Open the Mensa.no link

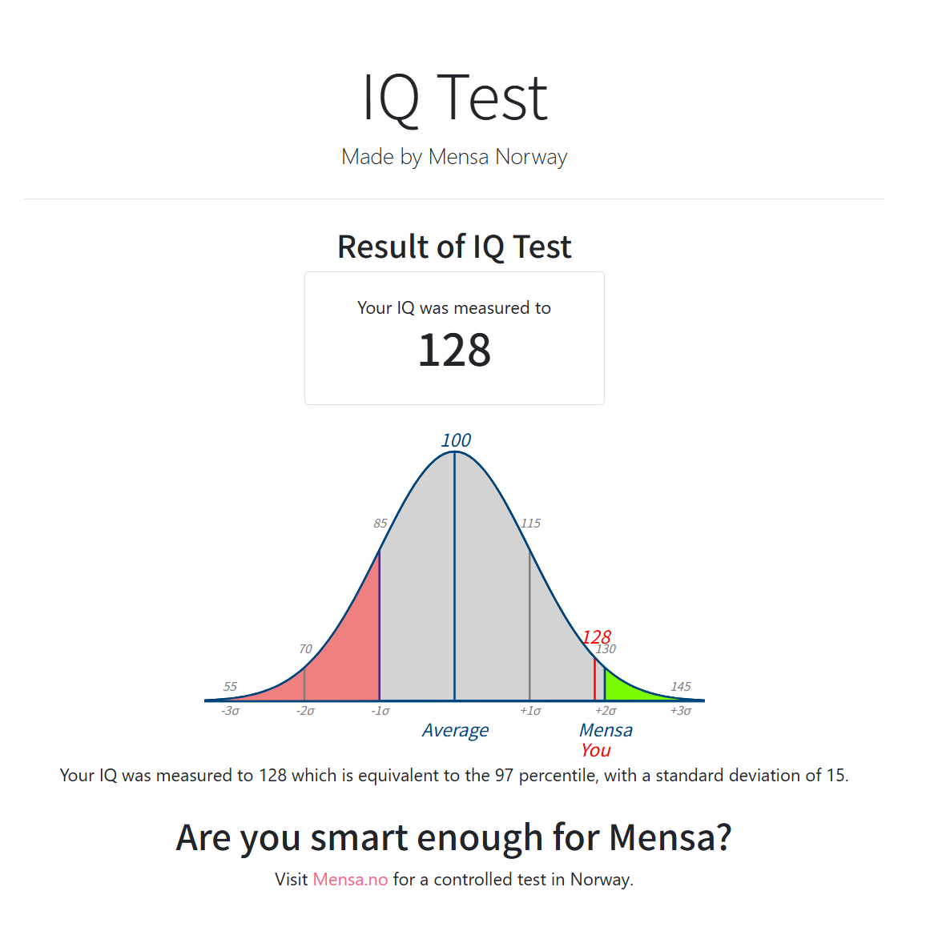350,879
